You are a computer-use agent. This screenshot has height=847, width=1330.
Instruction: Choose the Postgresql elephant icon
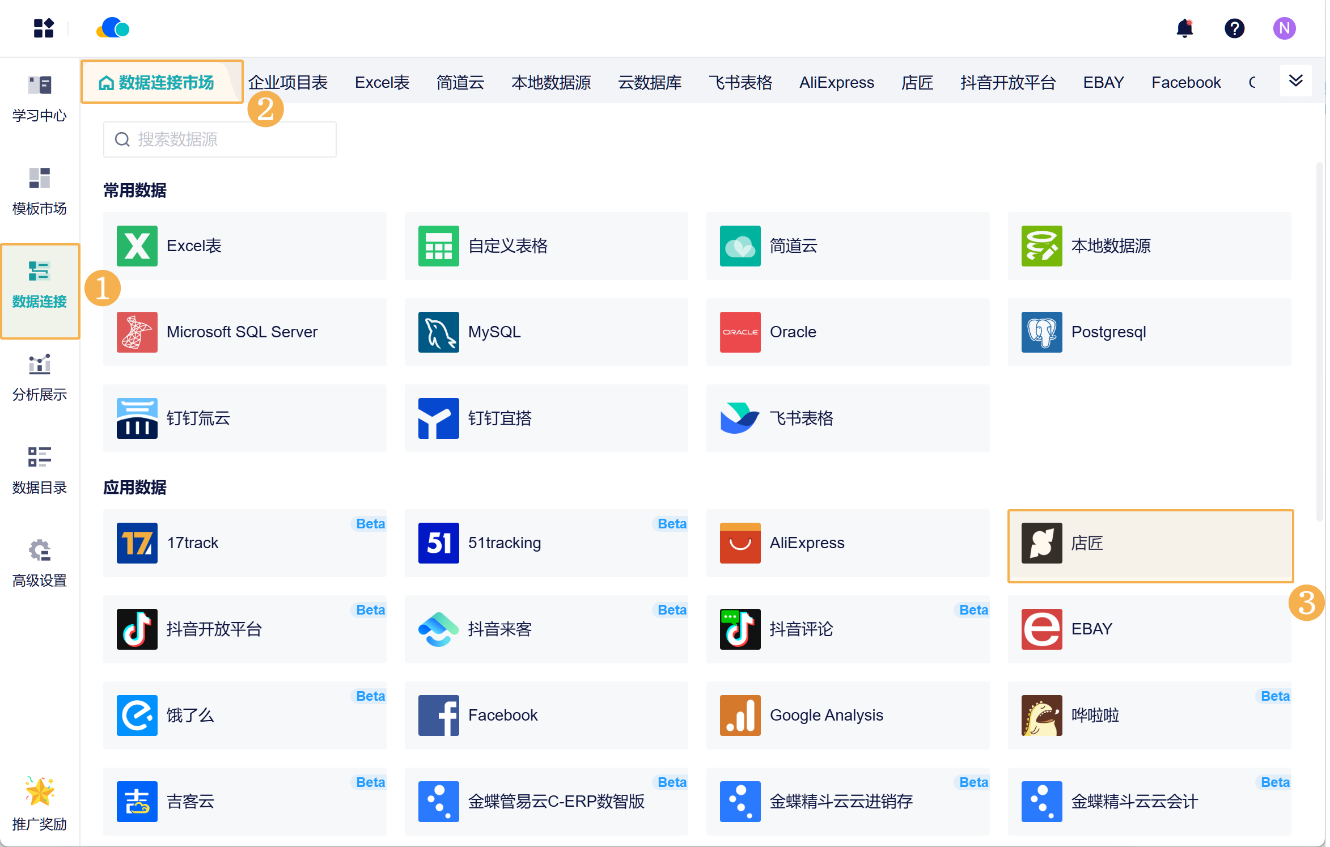[x=1041, y=332]
